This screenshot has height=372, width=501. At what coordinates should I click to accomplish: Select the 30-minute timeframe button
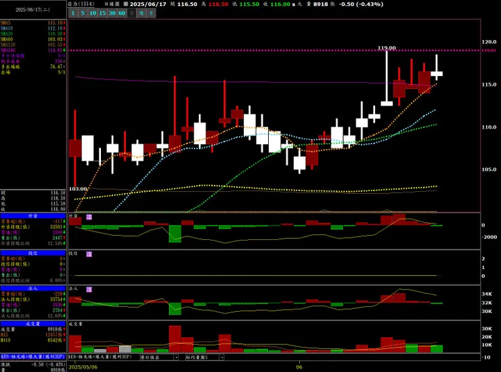(112, 13)
